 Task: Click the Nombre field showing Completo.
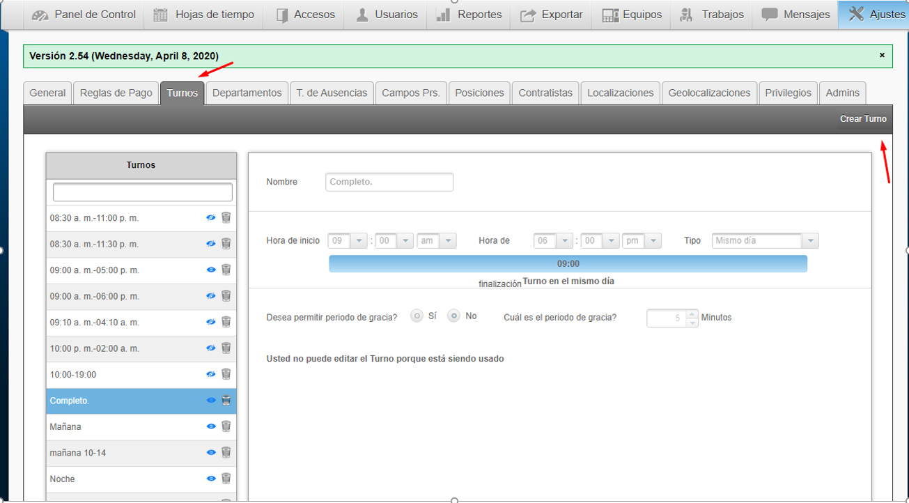point(389,182)
